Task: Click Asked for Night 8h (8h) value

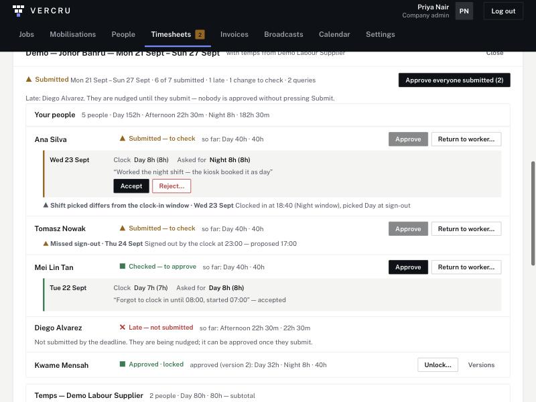Action: pyautogui.click(x=230, y=159)
